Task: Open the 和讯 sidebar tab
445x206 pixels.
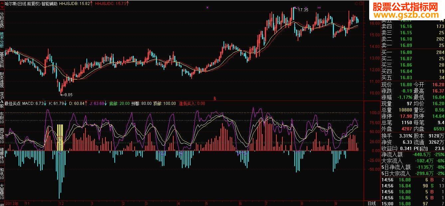Action: tap(2, 174)
